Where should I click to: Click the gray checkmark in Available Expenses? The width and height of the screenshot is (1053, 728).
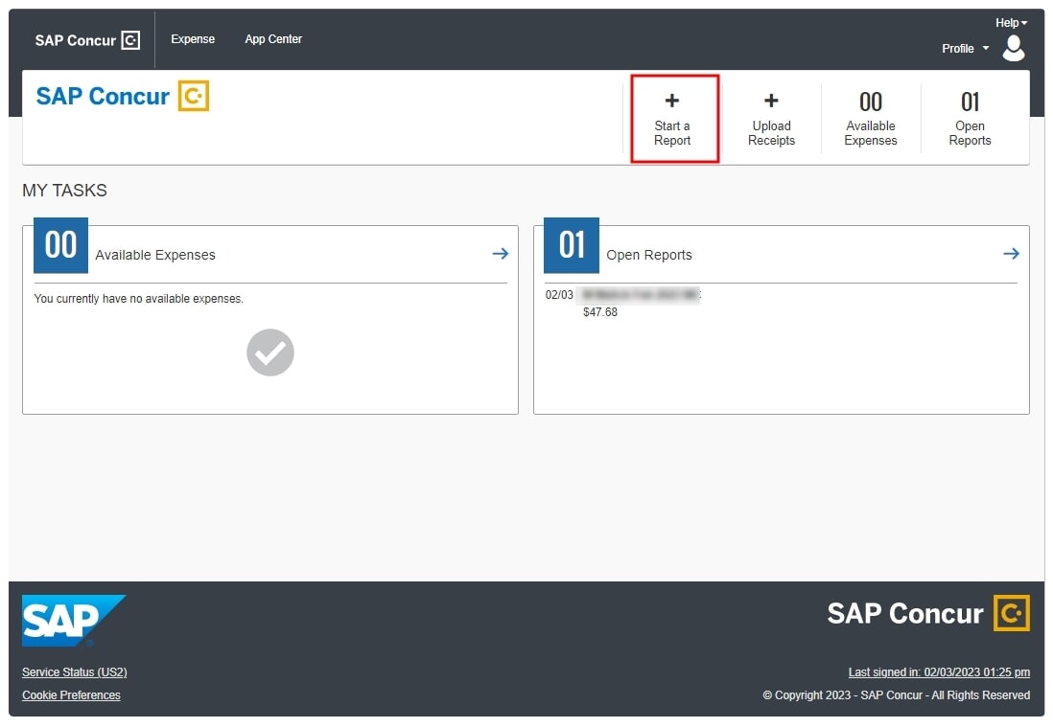269,353
